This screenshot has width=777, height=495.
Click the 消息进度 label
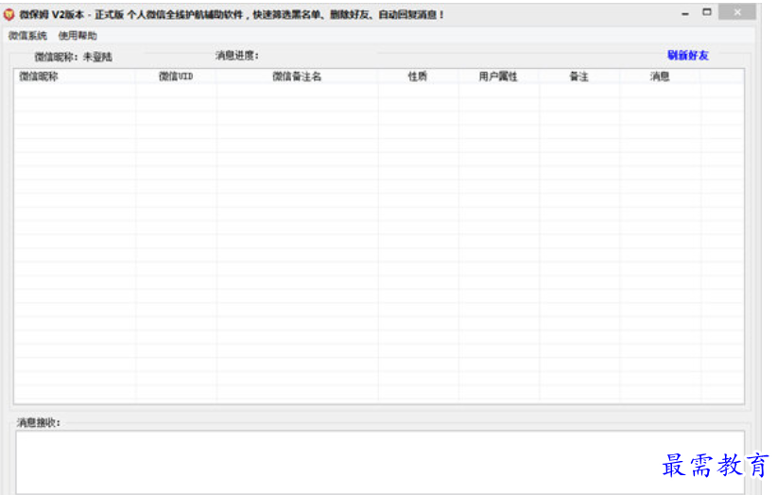click(x=237, y=56)
